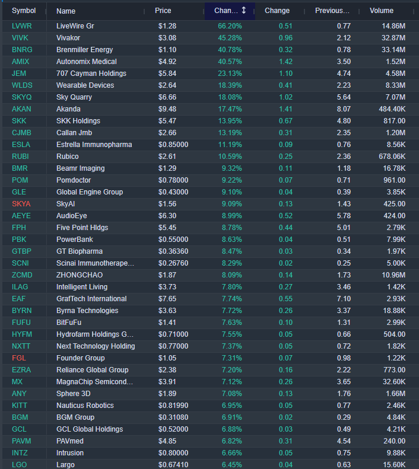Select the Hydrofarm Holdings G... name cell

95,334
